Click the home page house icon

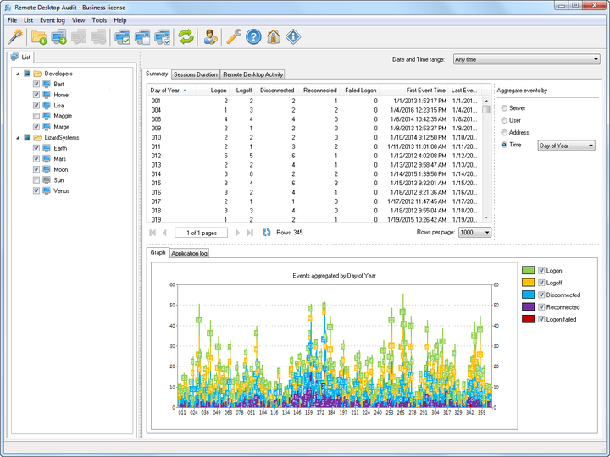pos(274,37)
